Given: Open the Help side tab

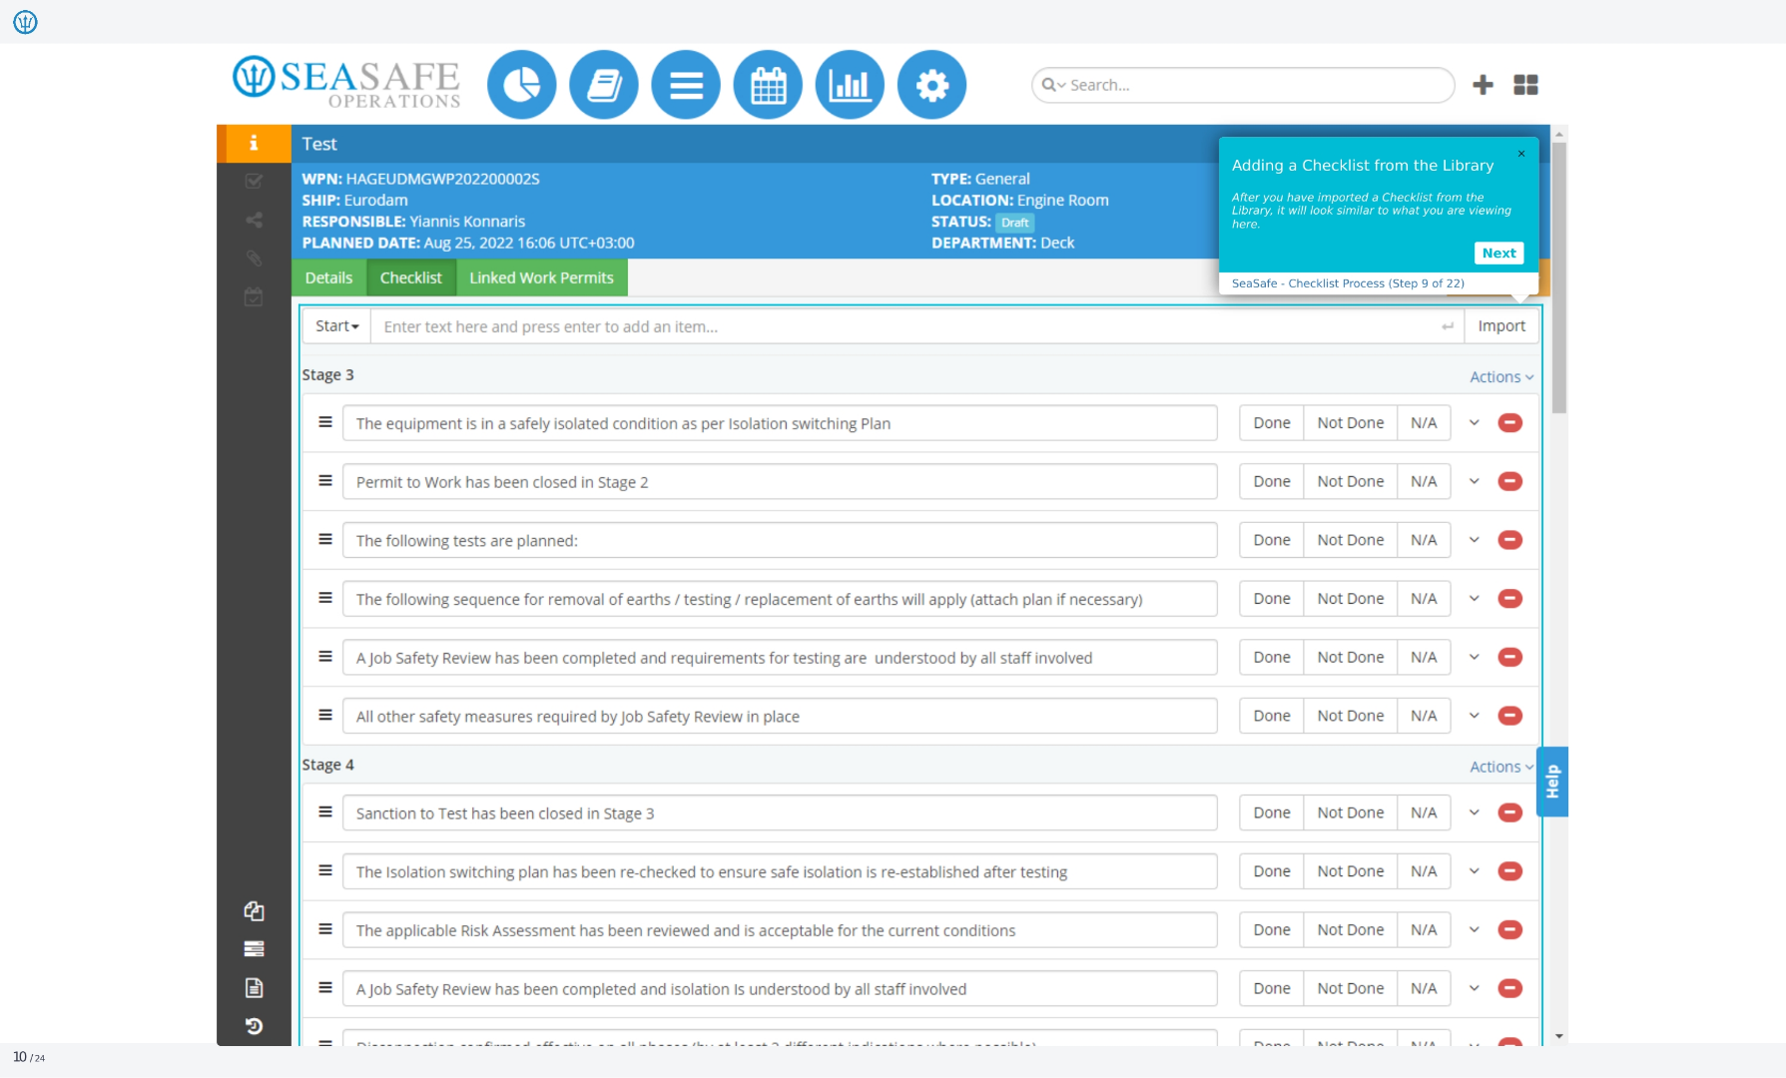Looking at the screenshot, I should [x=1551, y=782].
